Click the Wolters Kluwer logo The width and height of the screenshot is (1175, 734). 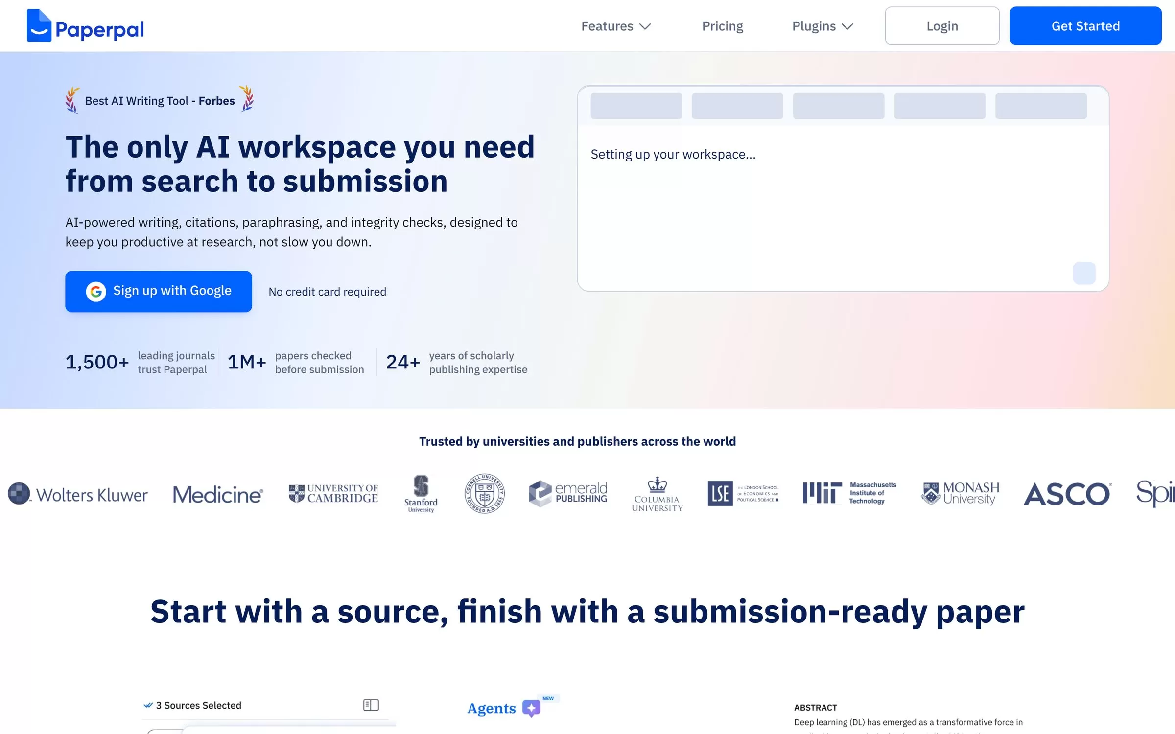point(78,494)
